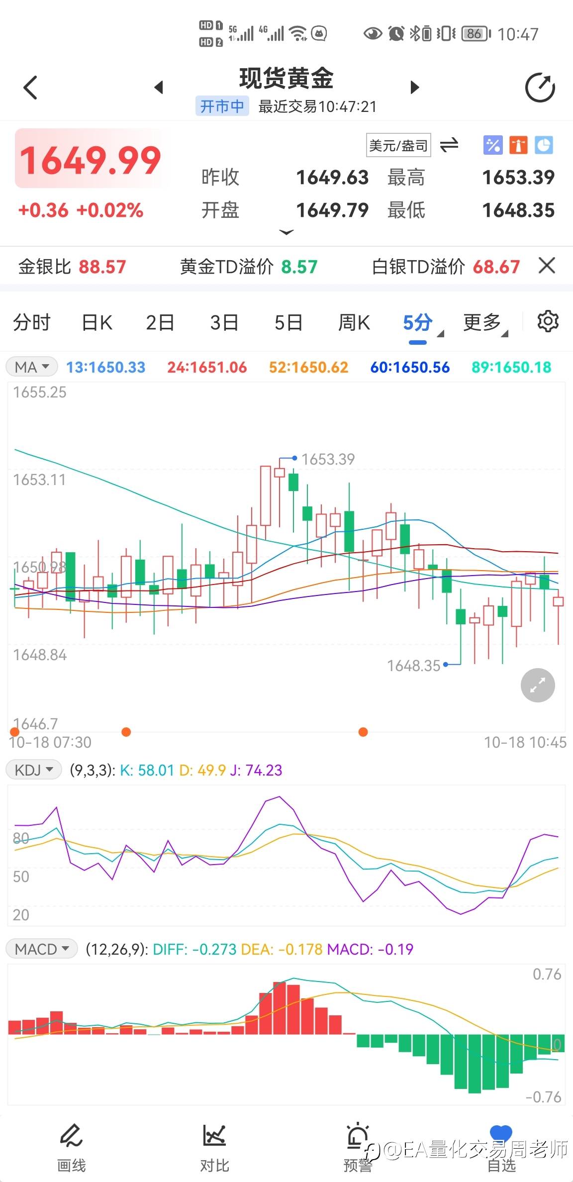Viewport: 573px width, 1182px height.
Task: Switch to the 2日 tab
Action: (160, 322)
